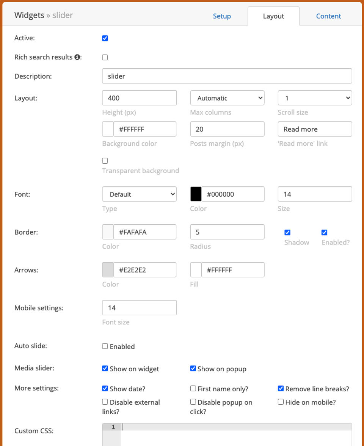The image size is (364, 446).
Task: Check Hide on mobile option
Action: tap(281, 402)
